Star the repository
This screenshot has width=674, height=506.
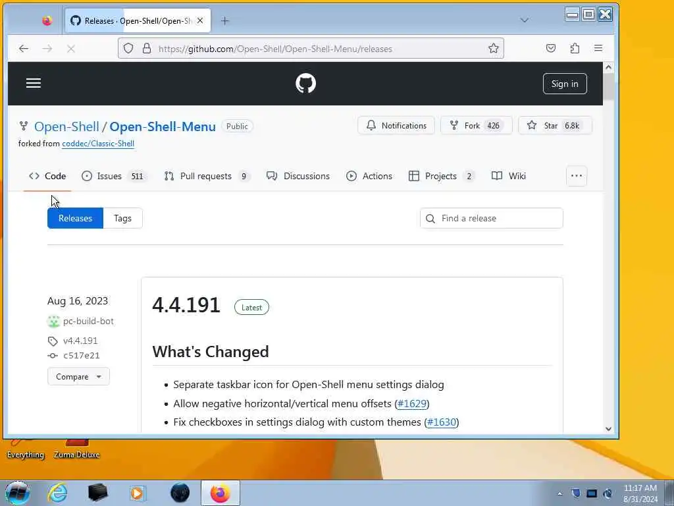[555, 126]
